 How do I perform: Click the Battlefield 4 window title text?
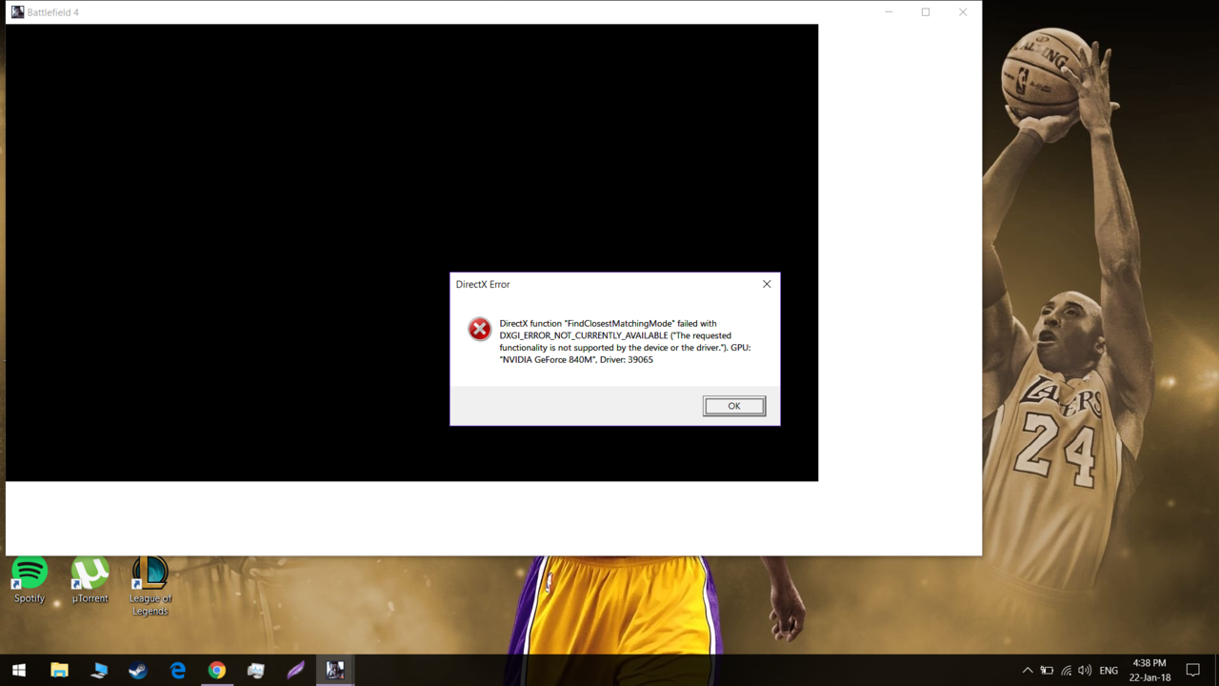(x=53, y=12)
